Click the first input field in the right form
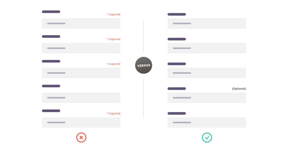Viewport: 288px width, 159px height. [x=207, y=24]
